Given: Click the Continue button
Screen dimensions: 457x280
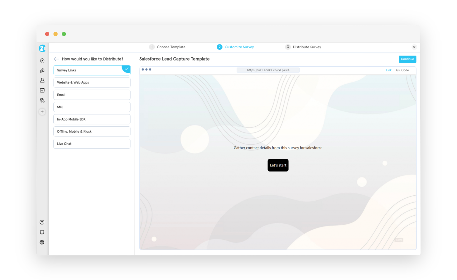Looking at the screenshot, I should pos(407,59).
